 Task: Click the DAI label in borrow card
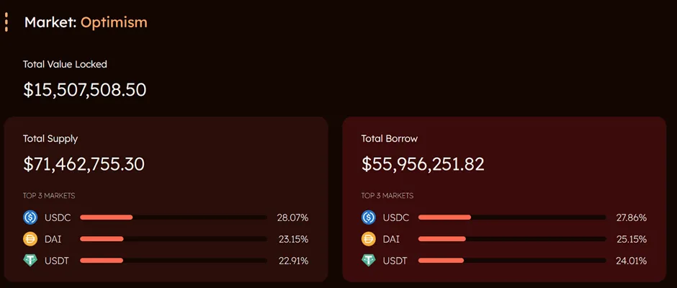(392, 239)
